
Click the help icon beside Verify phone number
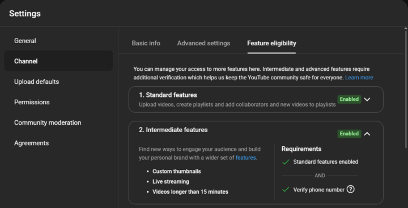pyautogui.click(x=351, y=189)
